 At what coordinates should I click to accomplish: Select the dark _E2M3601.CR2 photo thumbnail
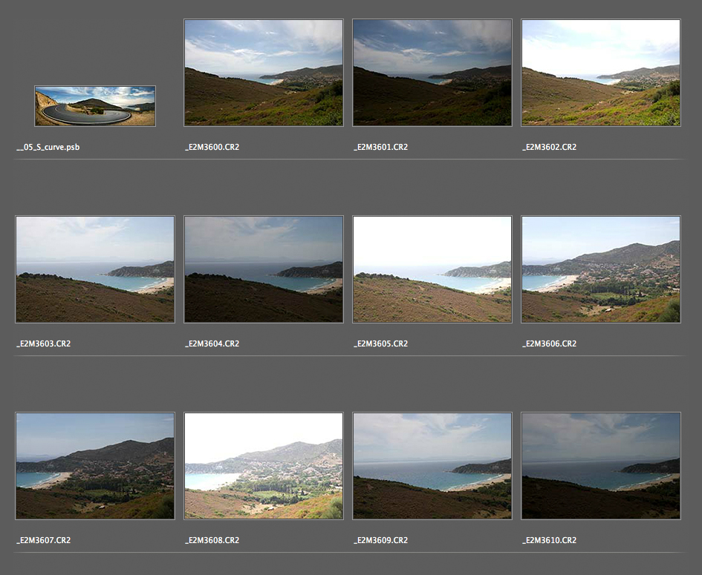(x=432, y=73)
